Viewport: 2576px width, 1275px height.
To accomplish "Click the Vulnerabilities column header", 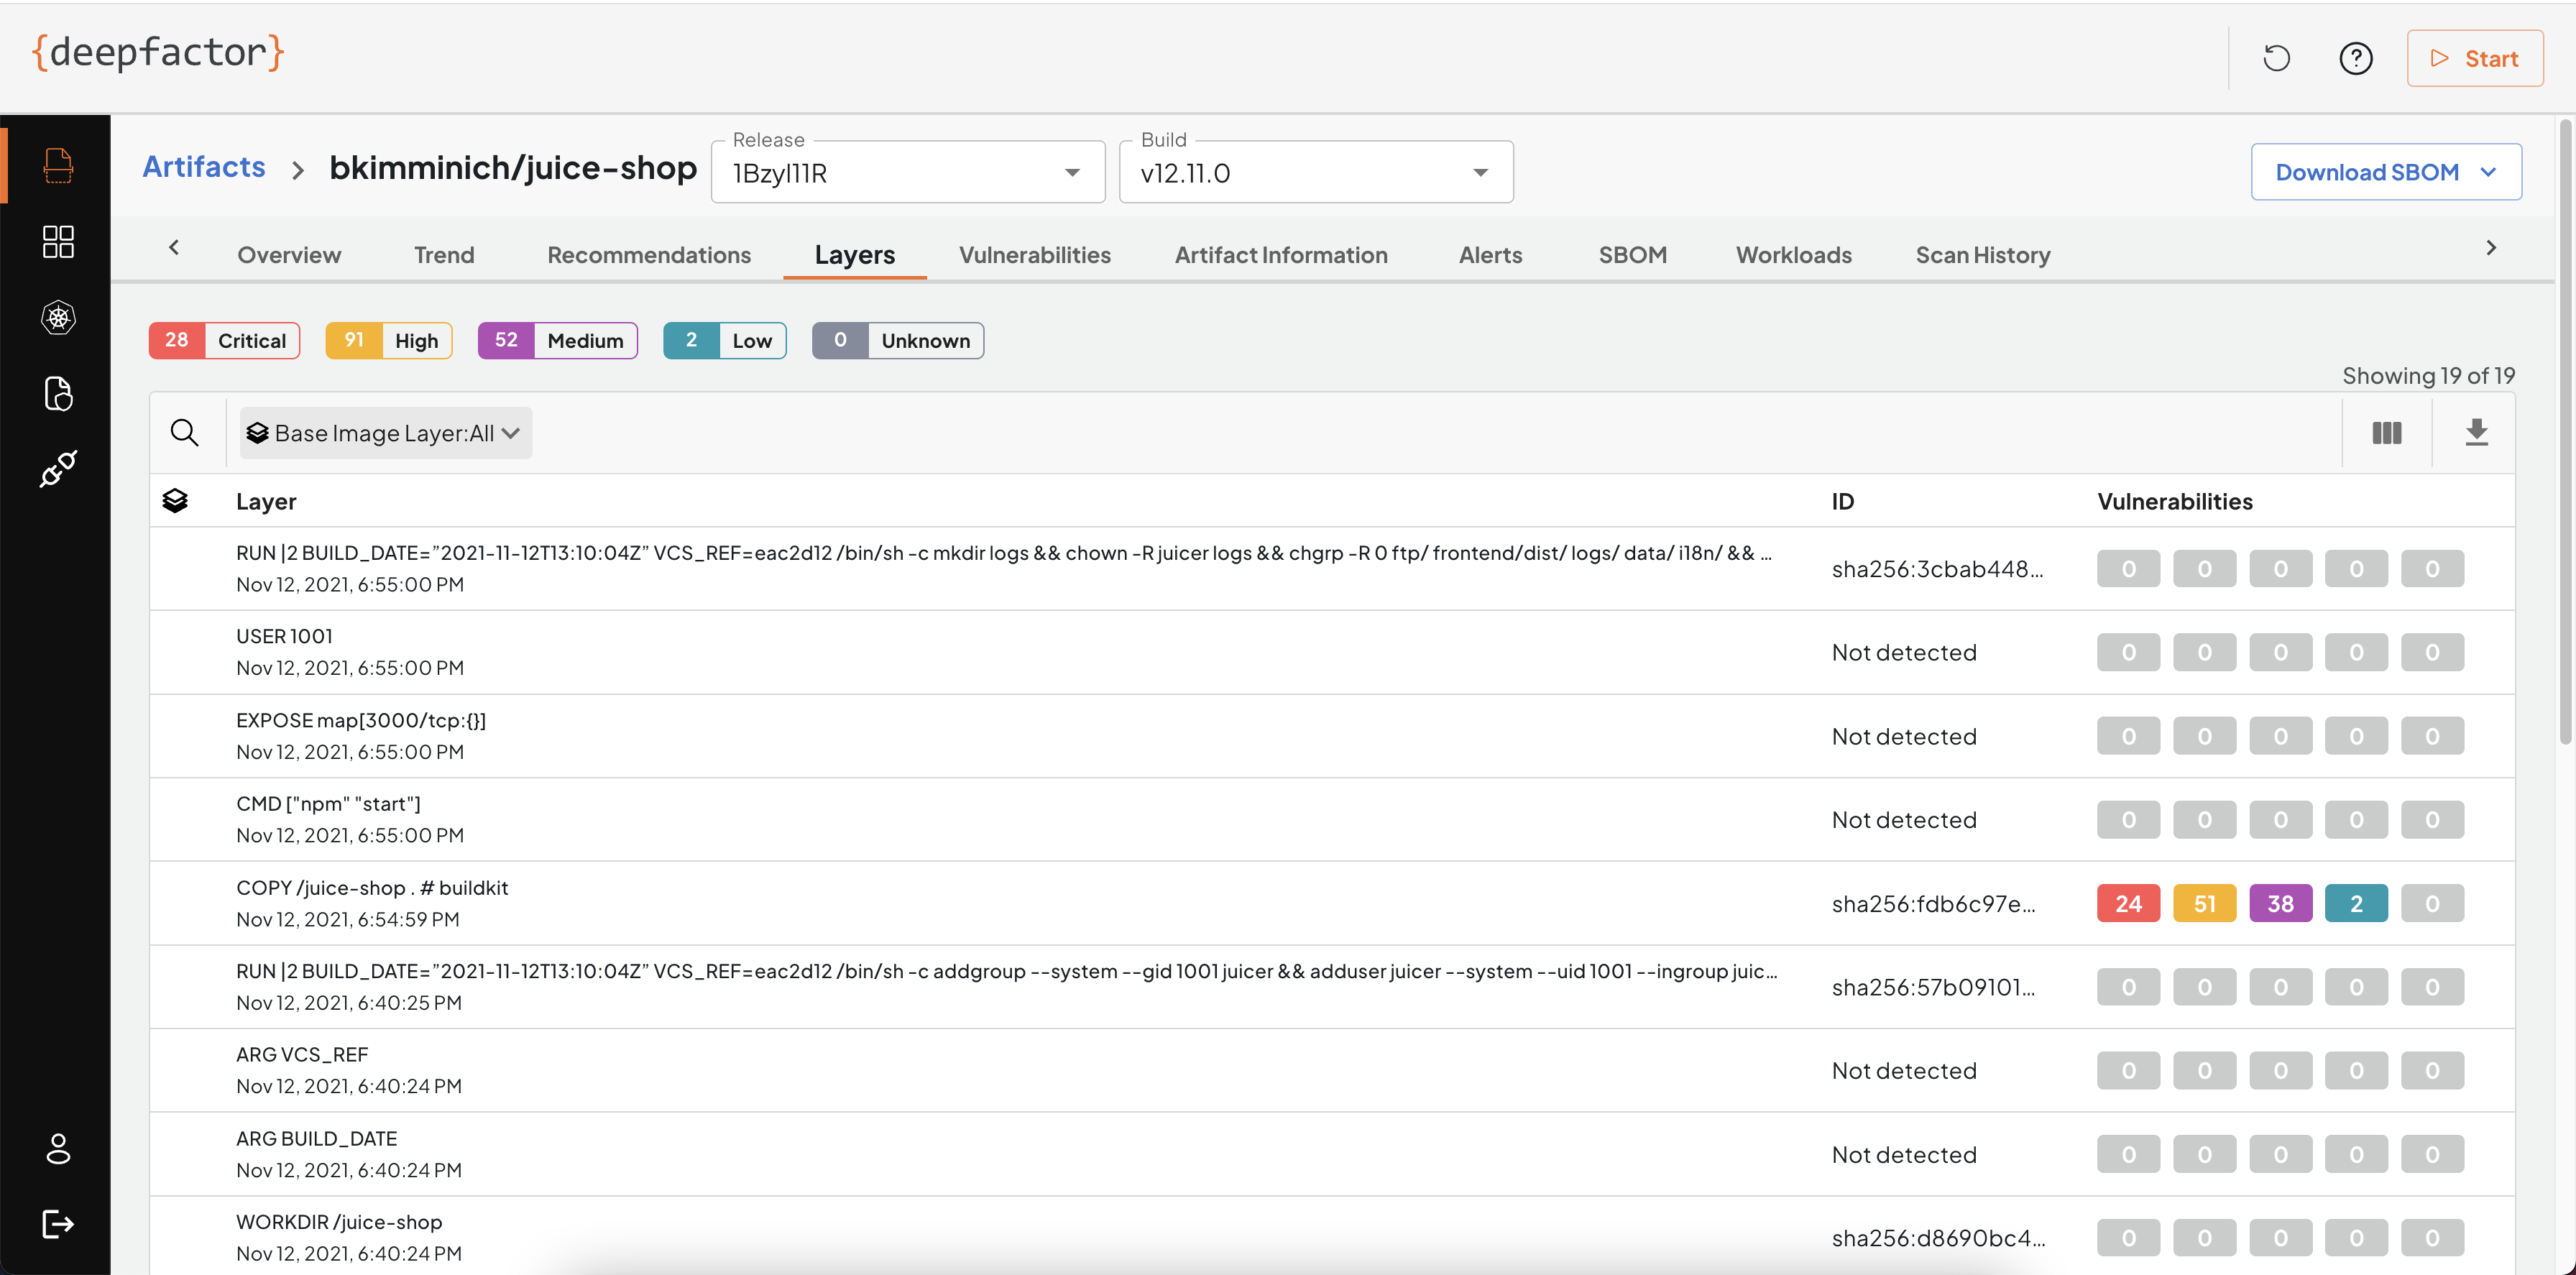I will click(x=2174, y=501).
